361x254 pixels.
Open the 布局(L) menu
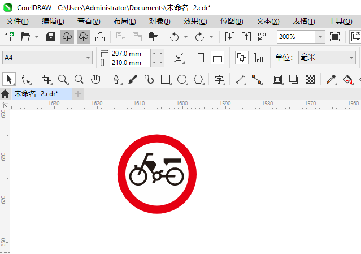(124, 21)
